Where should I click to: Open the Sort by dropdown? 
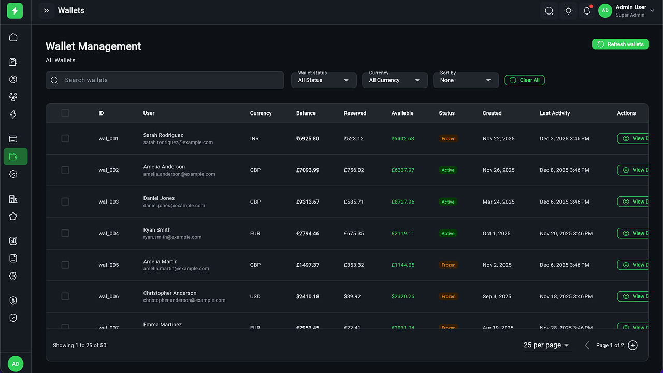point(466,80)
